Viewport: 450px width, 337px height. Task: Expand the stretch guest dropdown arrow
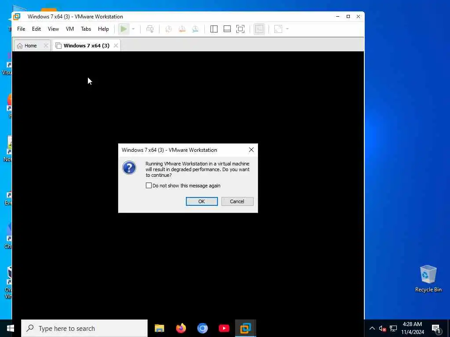(x=287, y=29)
